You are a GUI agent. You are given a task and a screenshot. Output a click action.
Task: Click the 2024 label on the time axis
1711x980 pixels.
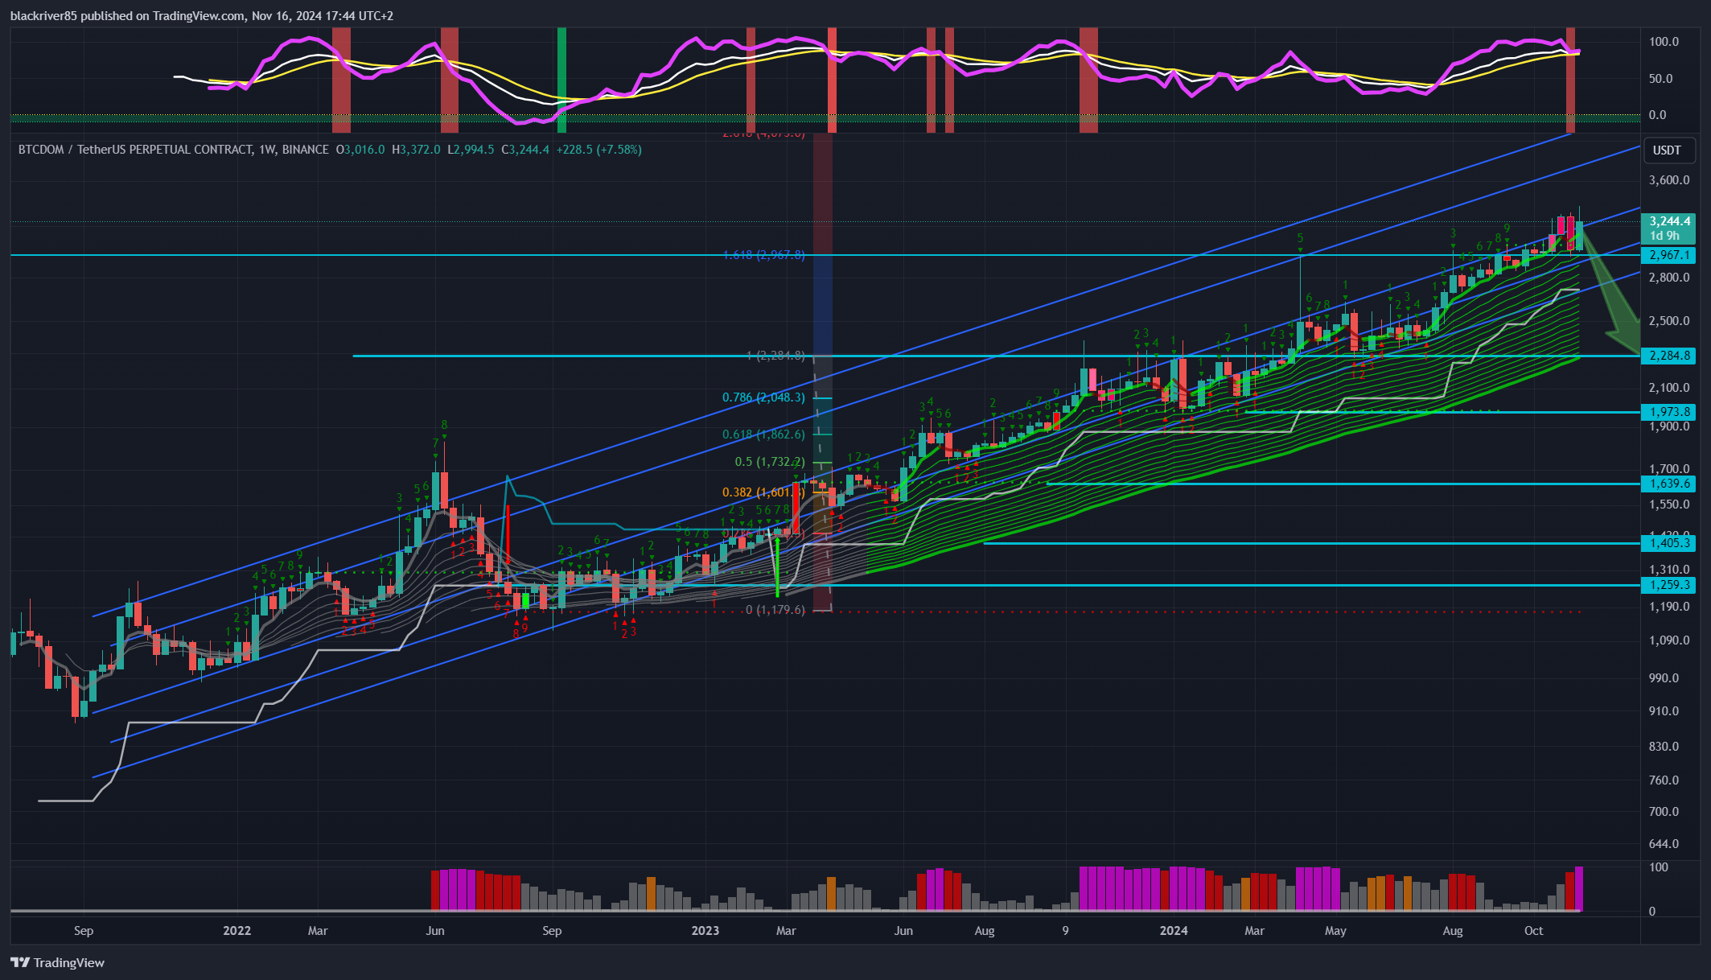point(1174,931)
